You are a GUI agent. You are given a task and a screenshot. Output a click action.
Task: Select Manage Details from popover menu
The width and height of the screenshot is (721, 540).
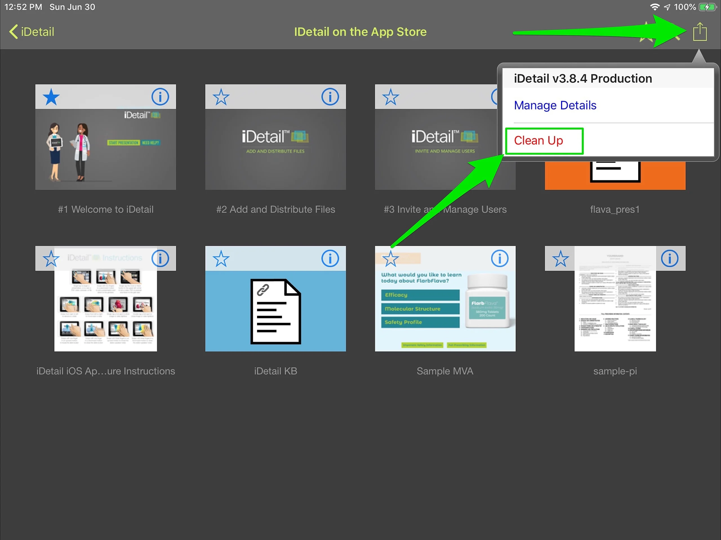tap(555, 105)
